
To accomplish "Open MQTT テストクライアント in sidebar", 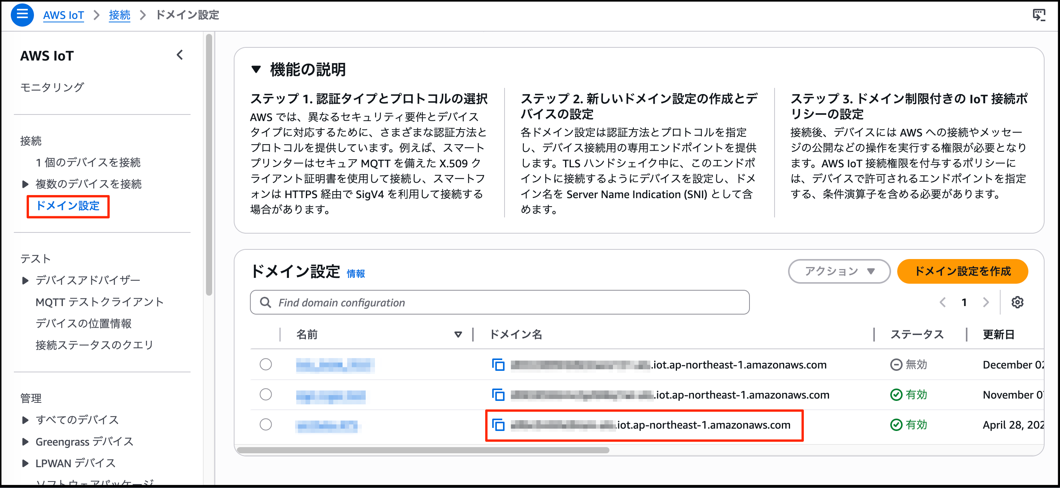I will pyautogui.click(x=100, y=302).
